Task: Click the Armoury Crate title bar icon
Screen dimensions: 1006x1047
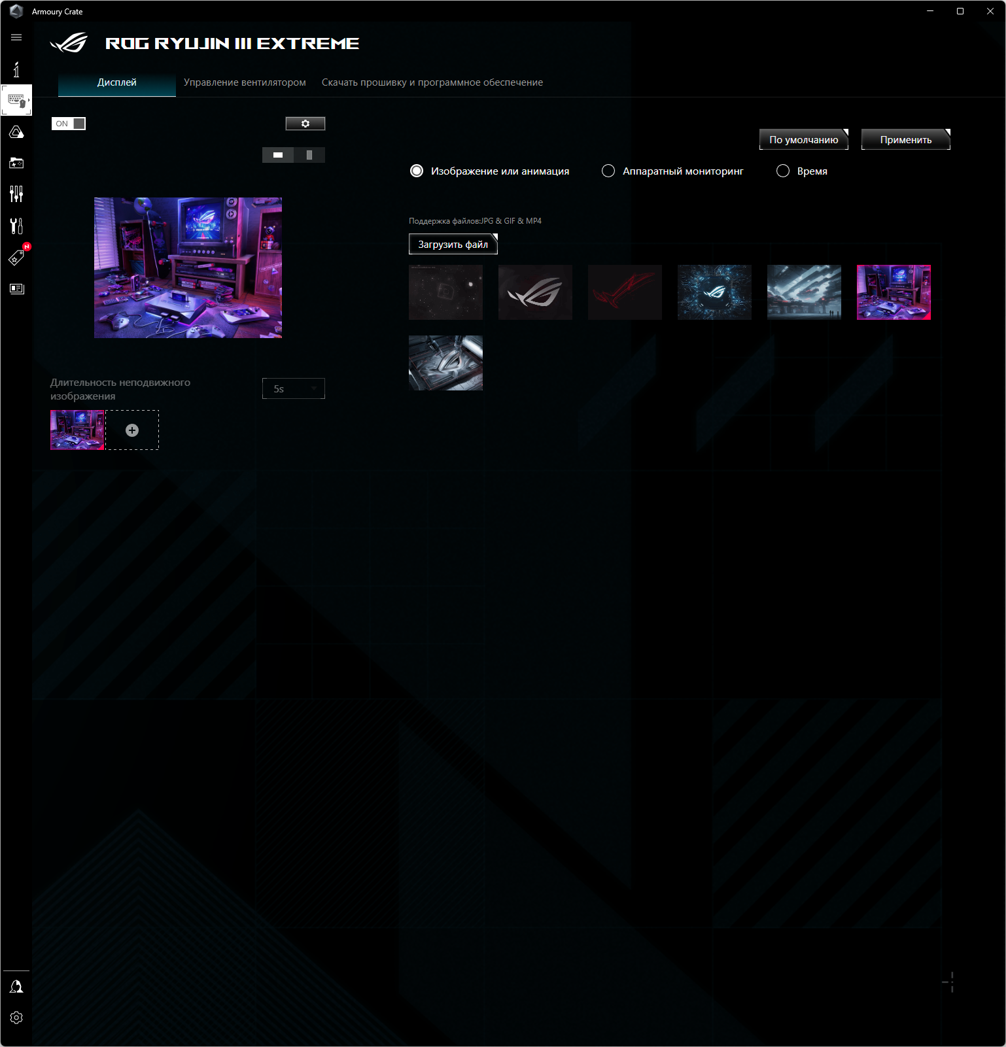Action: point(16,11)
